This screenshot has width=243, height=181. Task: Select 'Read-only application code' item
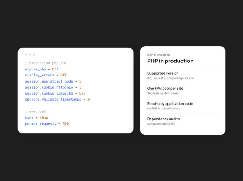(x=170, y=103)
